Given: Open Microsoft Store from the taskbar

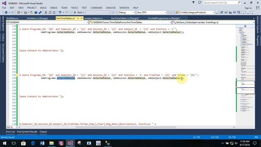Looking at the screenshot, I should coord(23,143).
